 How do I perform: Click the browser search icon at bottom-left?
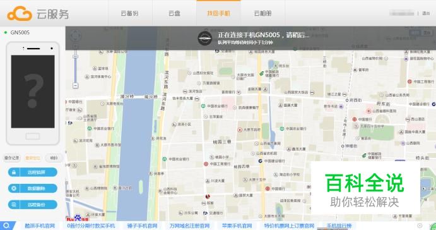[x=6, y=226]
